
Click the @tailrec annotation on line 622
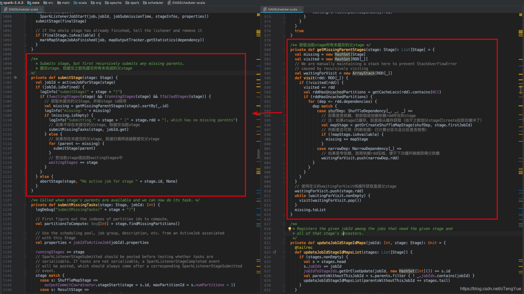pyautogui.click(x=304, y=247)
